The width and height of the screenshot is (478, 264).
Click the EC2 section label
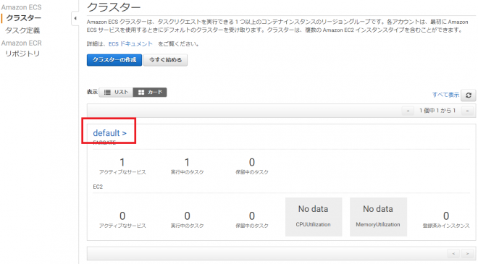98,187
